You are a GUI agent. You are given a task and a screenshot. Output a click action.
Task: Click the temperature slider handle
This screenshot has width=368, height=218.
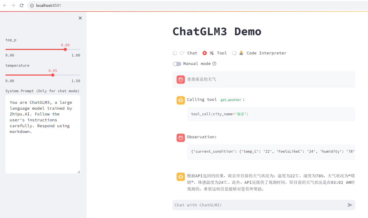pos(53,75)
